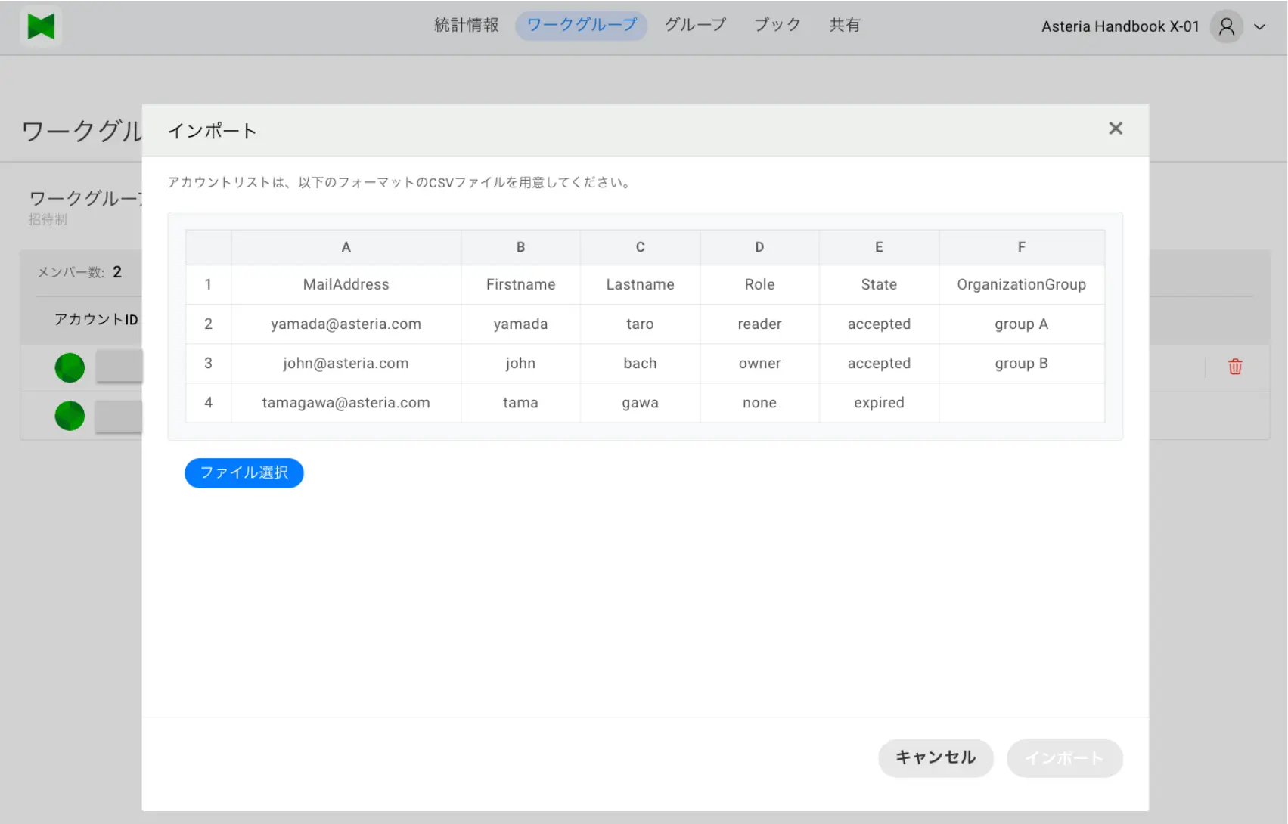Open the 共有 tab
Image resolution: width=1288 pixels, height=824 pixels.
point(844,25)
